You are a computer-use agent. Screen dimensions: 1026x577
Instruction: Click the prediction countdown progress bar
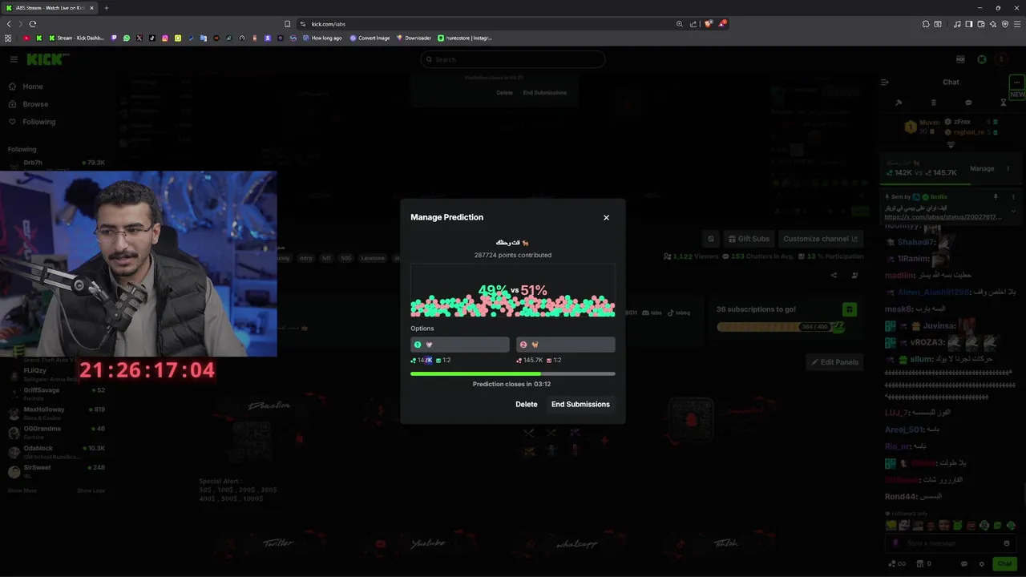coord(513,373)
